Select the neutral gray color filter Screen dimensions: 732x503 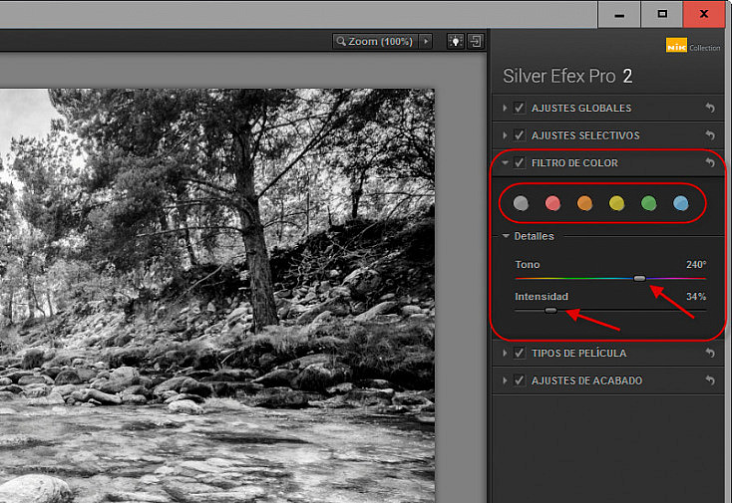(x=521, y=203)
